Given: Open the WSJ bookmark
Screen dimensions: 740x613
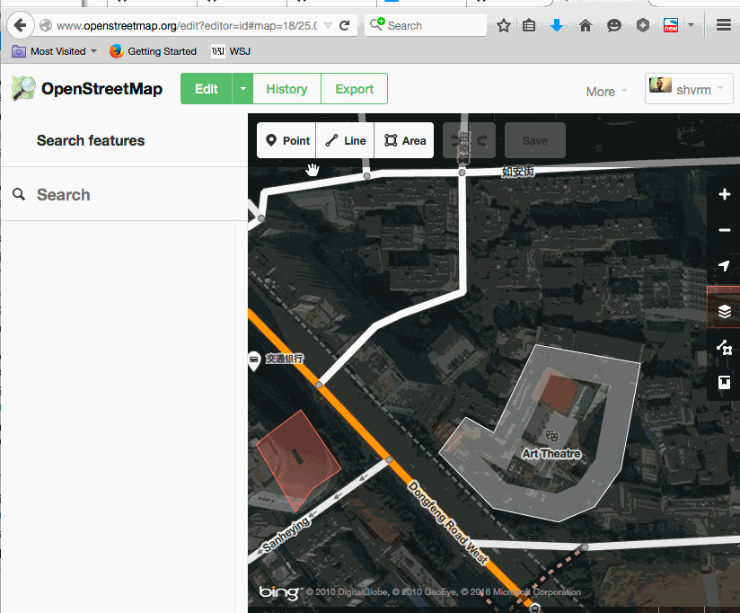Looking at the screenshot, I should coord(231,51).
